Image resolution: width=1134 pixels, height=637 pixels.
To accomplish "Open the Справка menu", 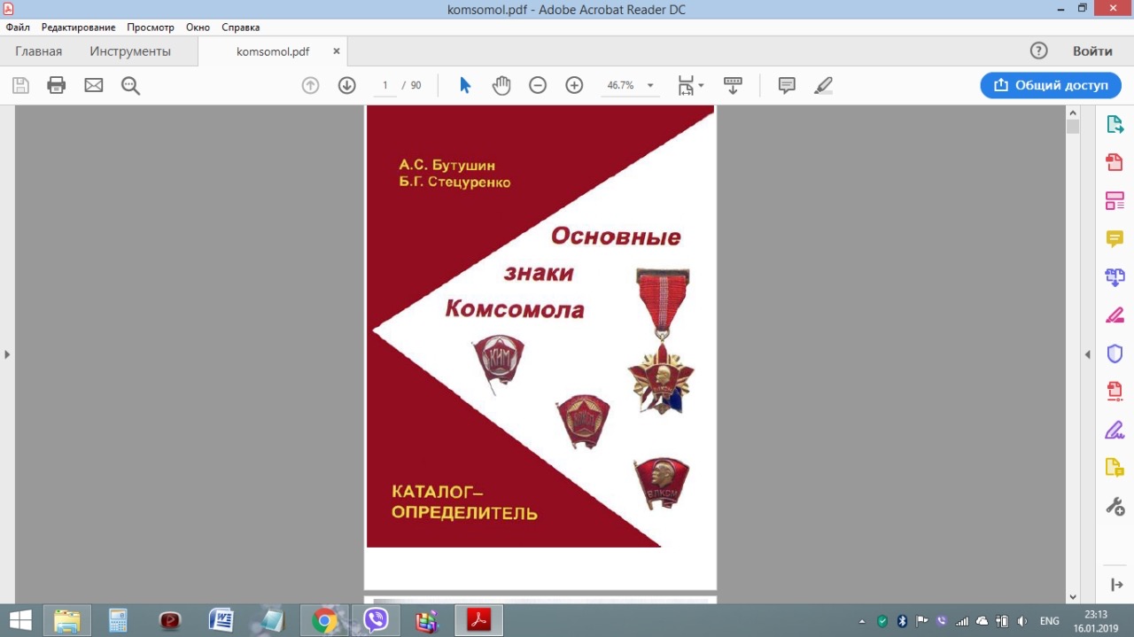I will pyautogui.click(x=240, y=27).
